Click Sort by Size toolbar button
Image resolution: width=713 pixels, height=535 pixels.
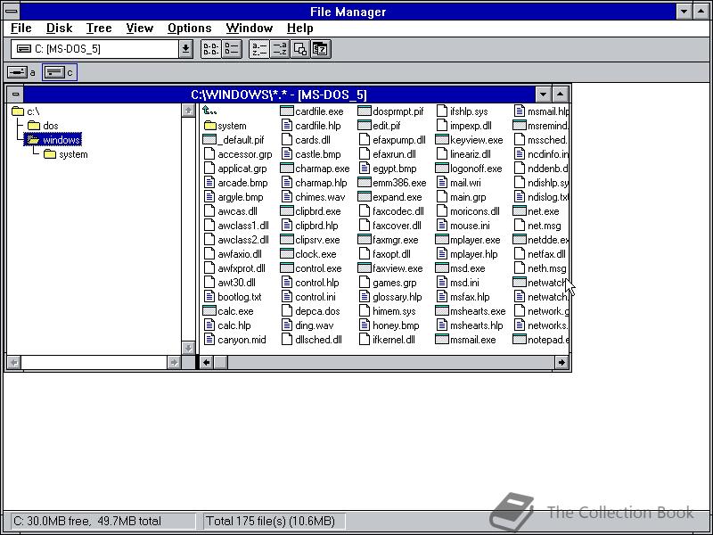point(300,49)
